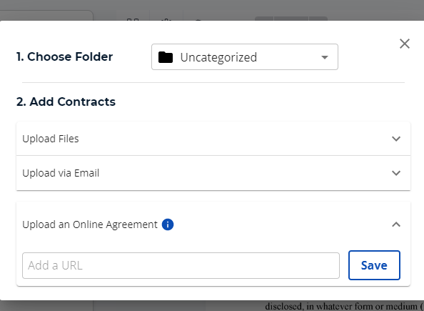Click the down chevron on Upload via Email
Screen dimensions: 424x311
396,173
